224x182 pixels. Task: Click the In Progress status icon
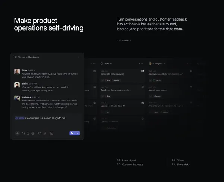tap(150, 63)
